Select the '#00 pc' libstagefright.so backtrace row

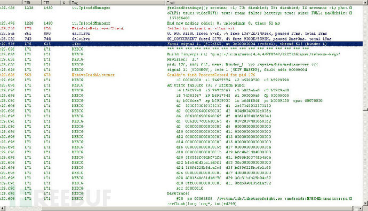181,201
